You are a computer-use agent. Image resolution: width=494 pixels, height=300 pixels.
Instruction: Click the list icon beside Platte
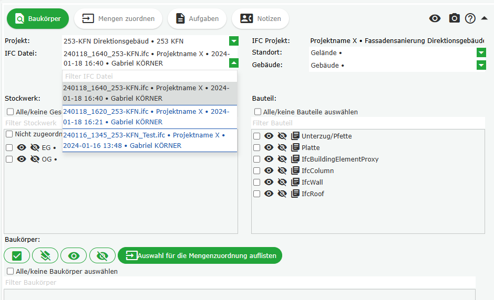(295, 148)
